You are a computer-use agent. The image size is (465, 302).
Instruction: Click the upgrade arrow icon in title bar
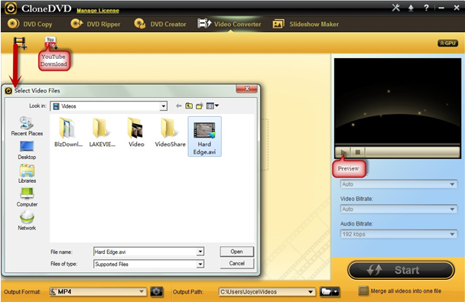[x=411, y=8]
